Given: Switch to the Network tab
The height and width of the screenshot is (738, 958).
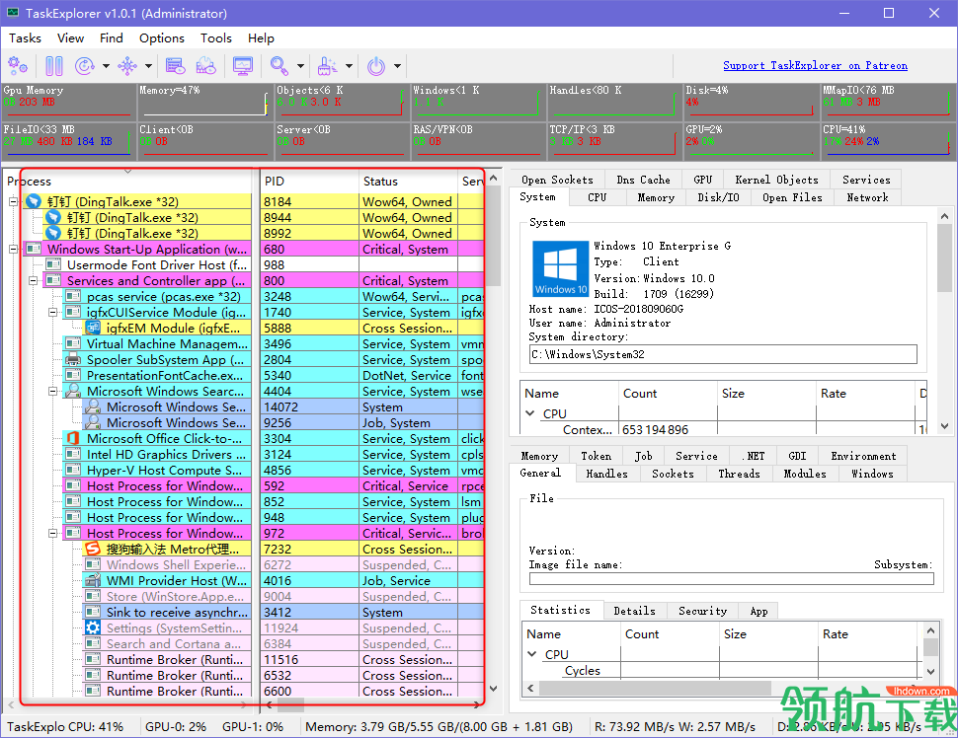Looking at the screenshot, I should tap(867, 197).
